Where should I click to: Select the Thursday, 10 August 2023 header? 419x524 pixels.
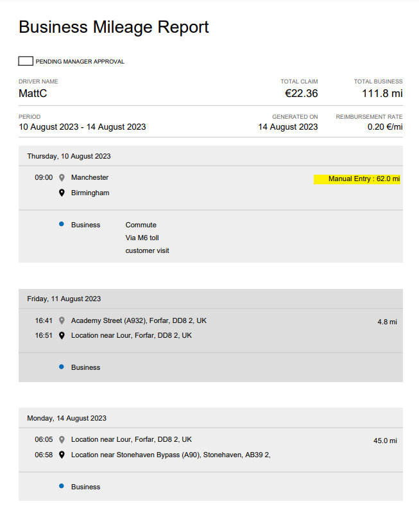click(x=69, y=156)
